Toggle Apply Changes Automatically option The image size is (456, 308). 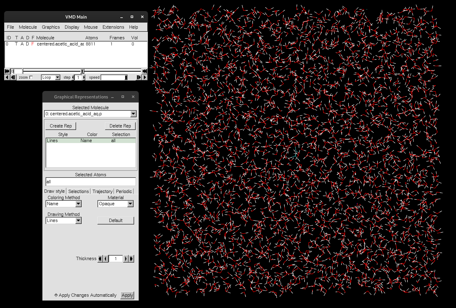coord(56,295)
